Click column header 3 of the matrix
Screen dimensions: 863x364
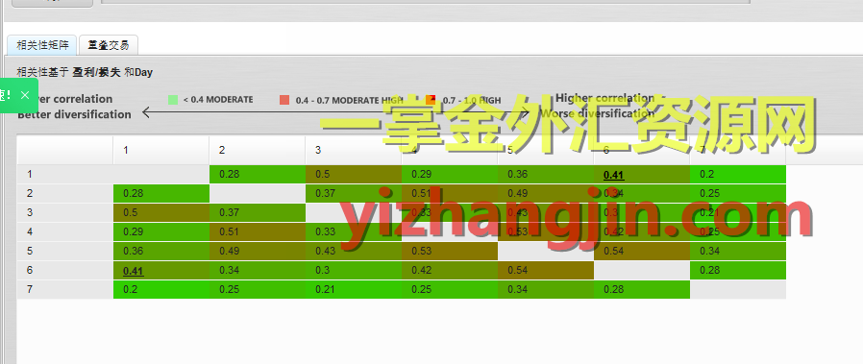(x=354, y=150)
